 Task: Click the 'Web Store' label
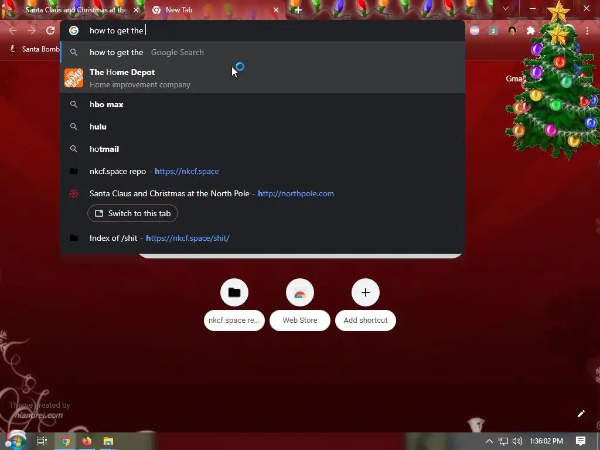(x=300, y=321)
